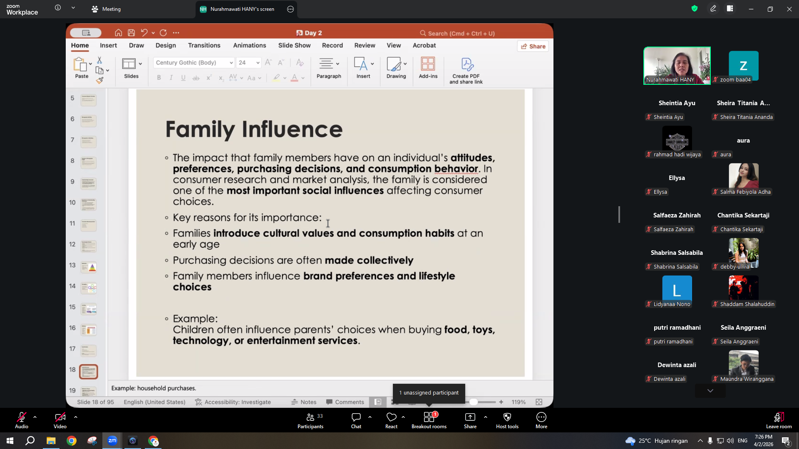
Task: Expand audio options arrow next to Audio
Action: click(x=35, y=417)
